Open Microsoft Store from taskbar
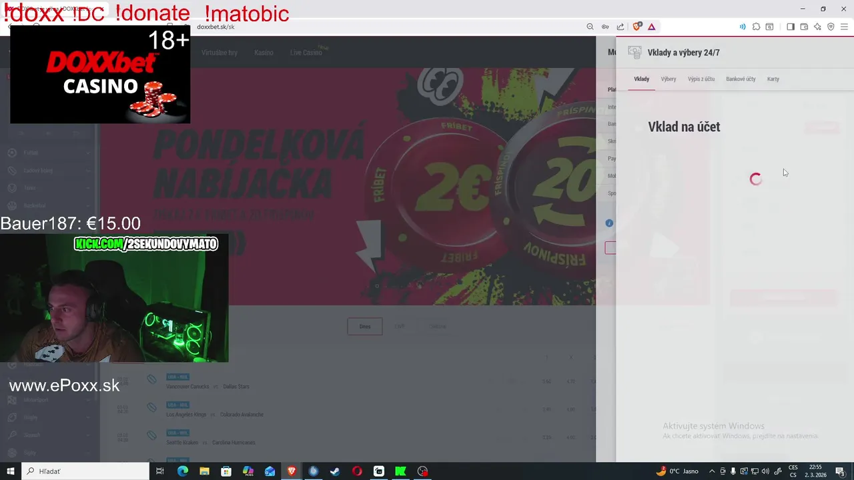Viewport: 854px width, 480px height. 226,471
